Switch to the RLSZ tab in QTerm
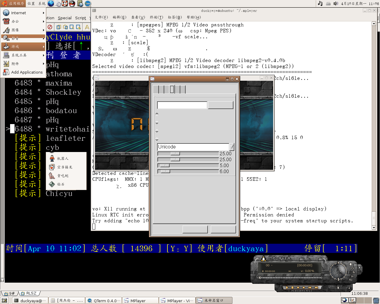 tap(29, 293)
